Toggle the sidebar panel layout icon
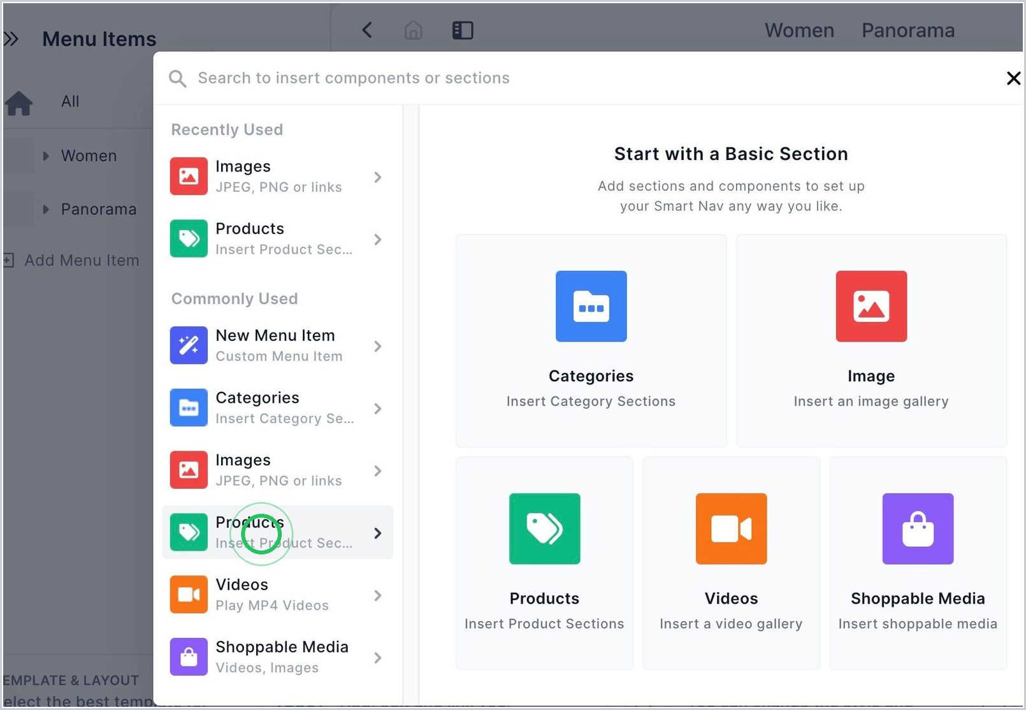 tap(463, 30)
